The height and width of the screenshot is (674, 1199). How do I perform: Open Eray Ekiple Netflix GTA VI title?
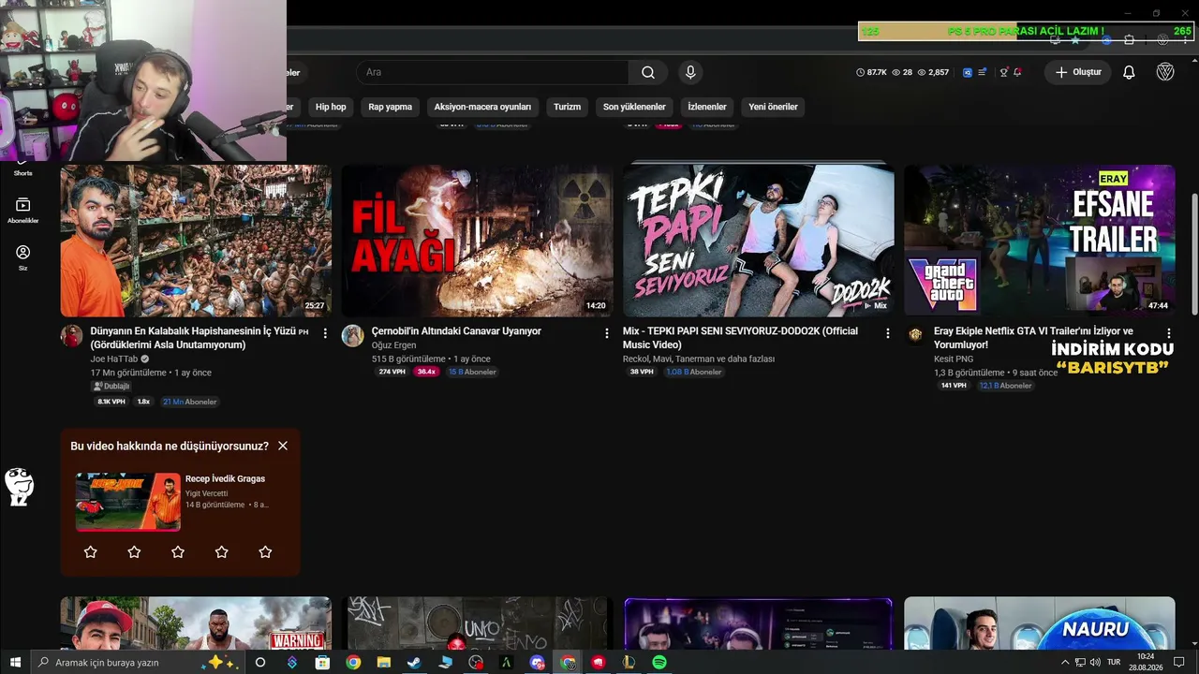point(1033,338)
